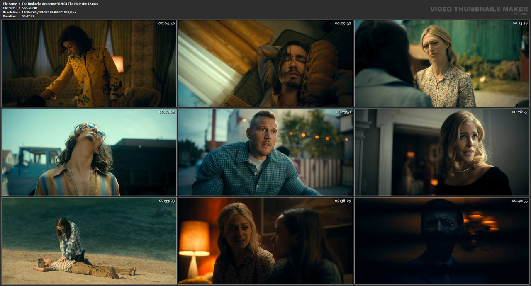Click the 00:04:46 timestamp label
Image resolution: width=531 pixels, height=286 pixels.
[167, 23]
